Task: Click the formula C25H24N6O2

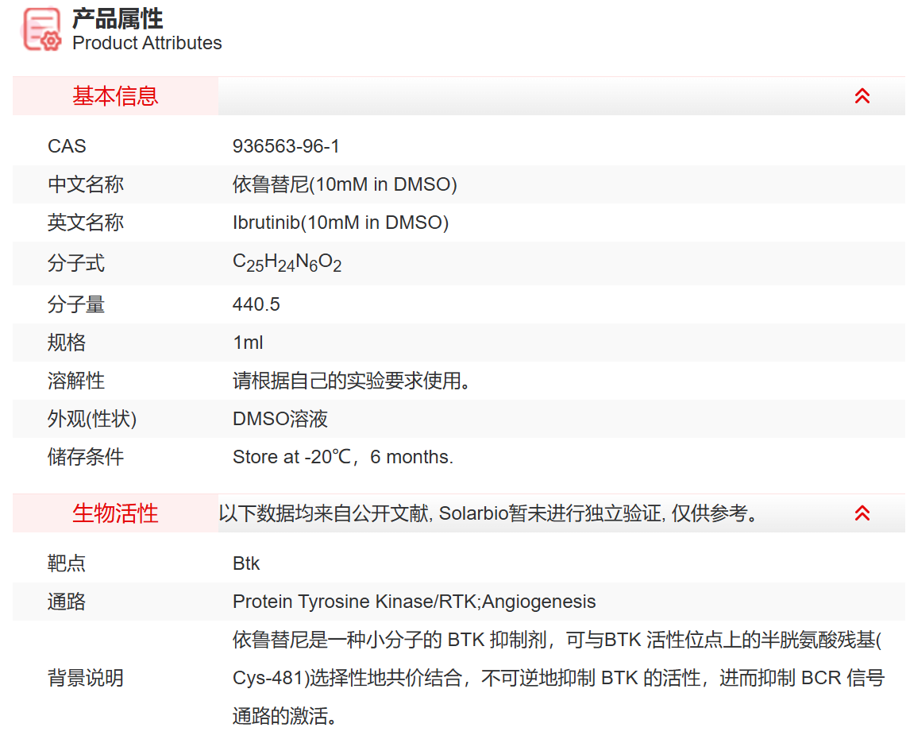Action: (x=287, y=262)
